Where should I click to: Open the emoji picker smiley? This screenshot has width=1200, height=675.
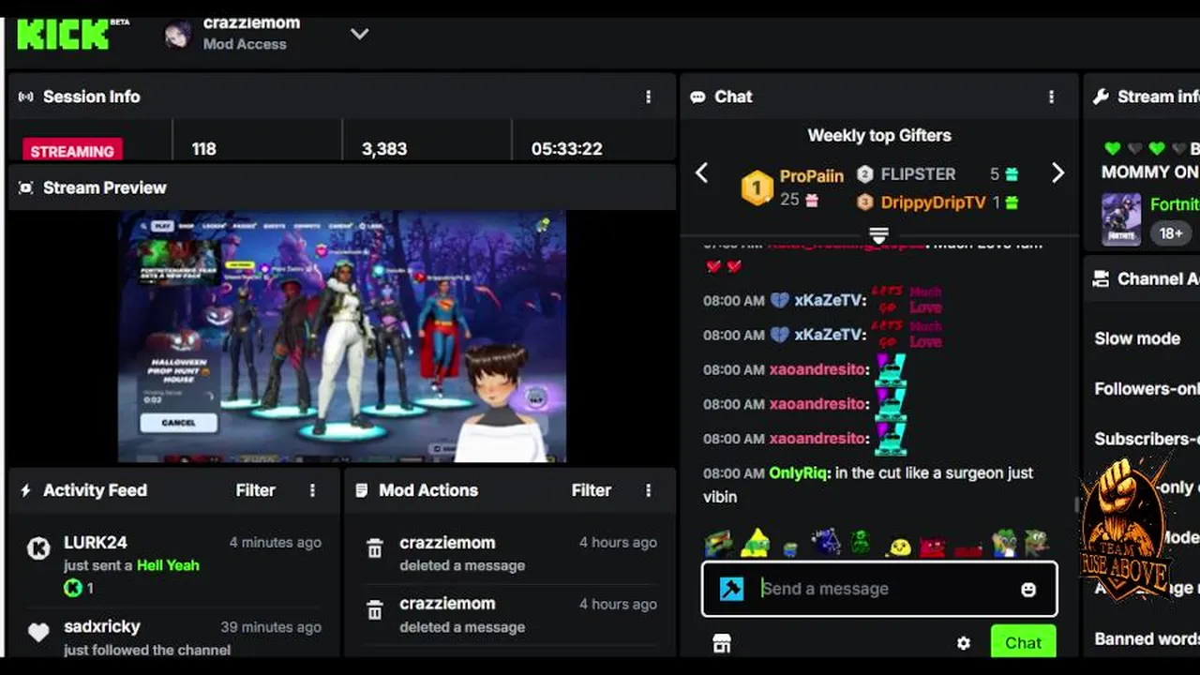(1028, 589)
